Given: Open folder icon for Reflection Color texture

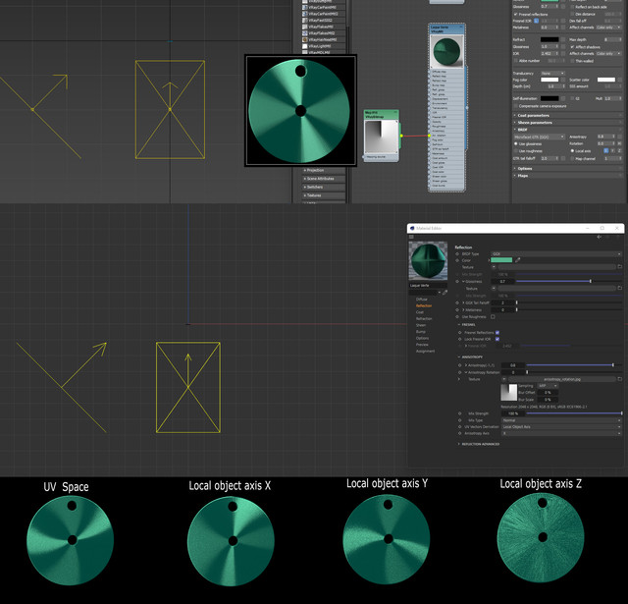Looking at the screenshot, I should click(619, 266).
